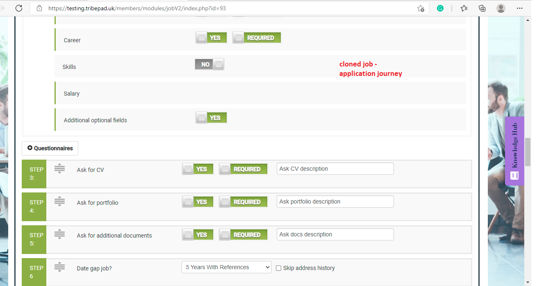Screen dimensions: 537x286
Task: Click the Ask CV description text field
Action: (335, 169)
